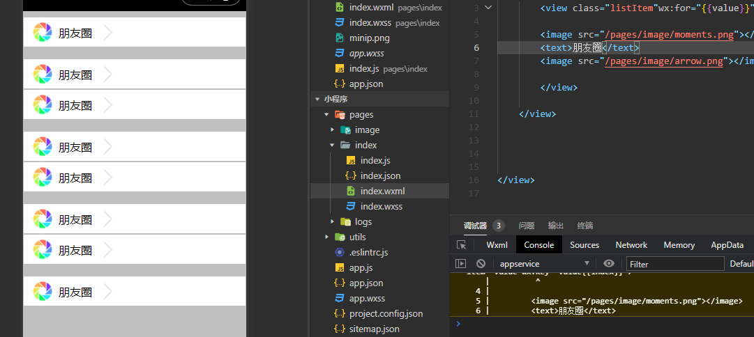The image size is (754, 337).
Task: Click line number 6 in the editor gutter
Action: [476, 47]
